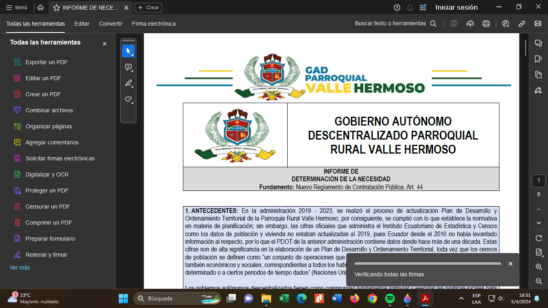Click the signature verification progress bar
548x308 pixels.
(428, 263)
